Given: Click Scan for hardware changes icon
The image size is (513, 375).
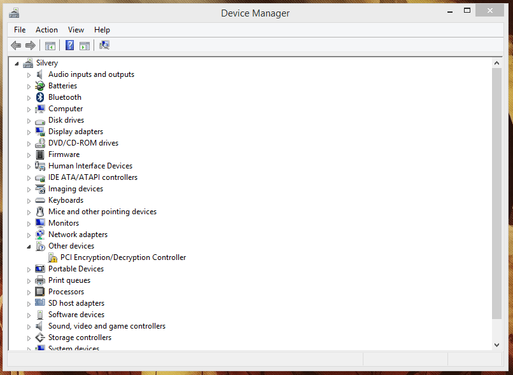Looking at the screenshot, I should point(104,45).
